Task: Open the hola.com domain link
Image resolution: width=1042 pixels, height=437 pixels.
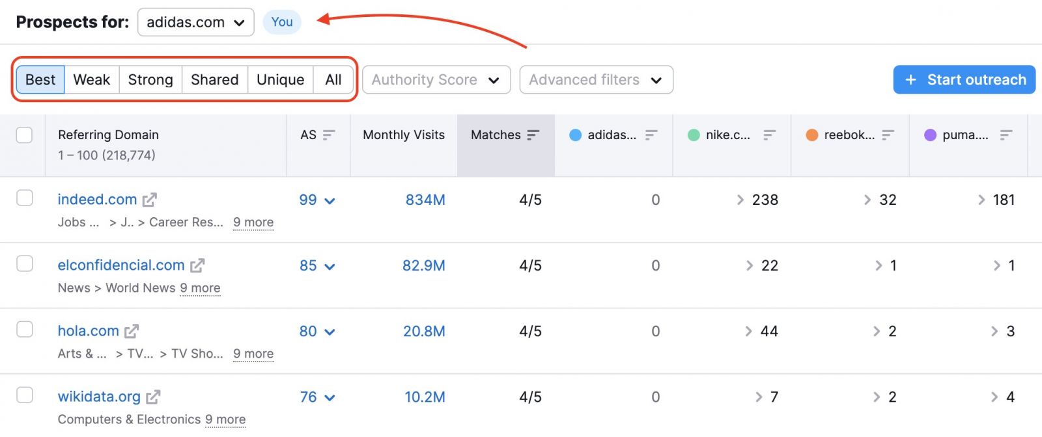Action: pyautogui.click(x=89, y=331)
